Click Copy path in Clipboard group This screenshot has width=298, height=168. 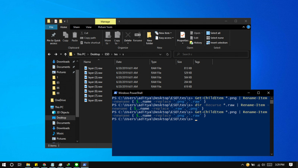(x=88, y=38)
